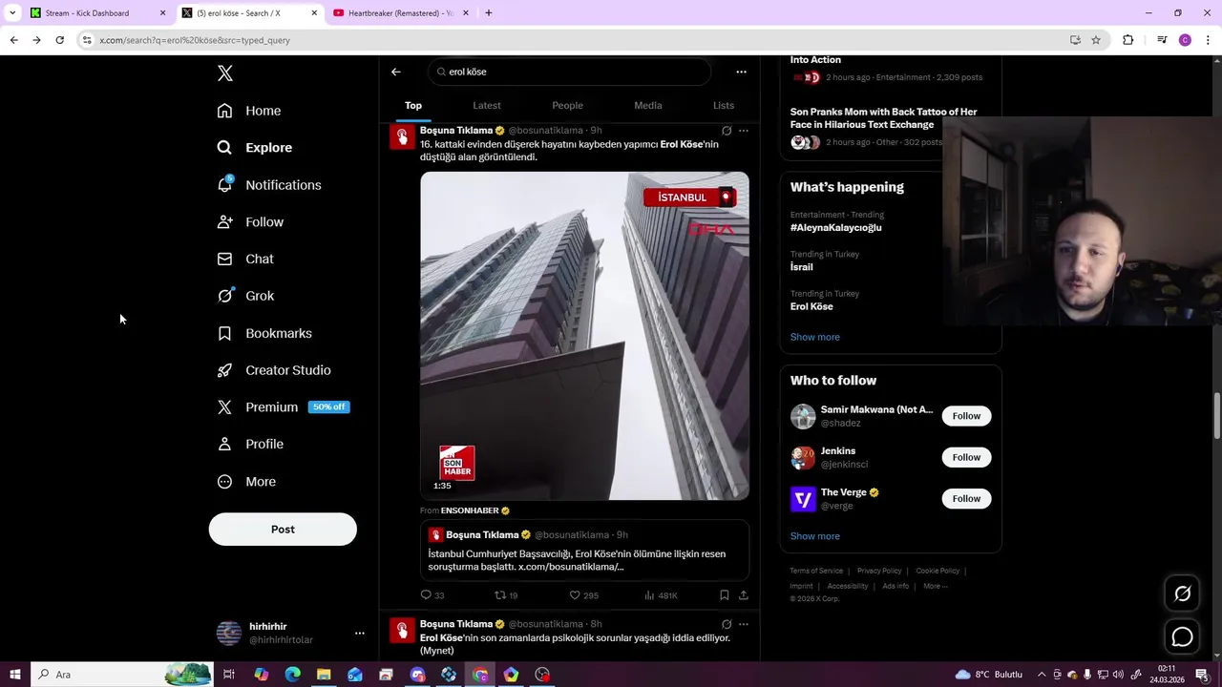Go to Home in sidebar
This screenshot has width=1222, height=687.
coord(249,111)
